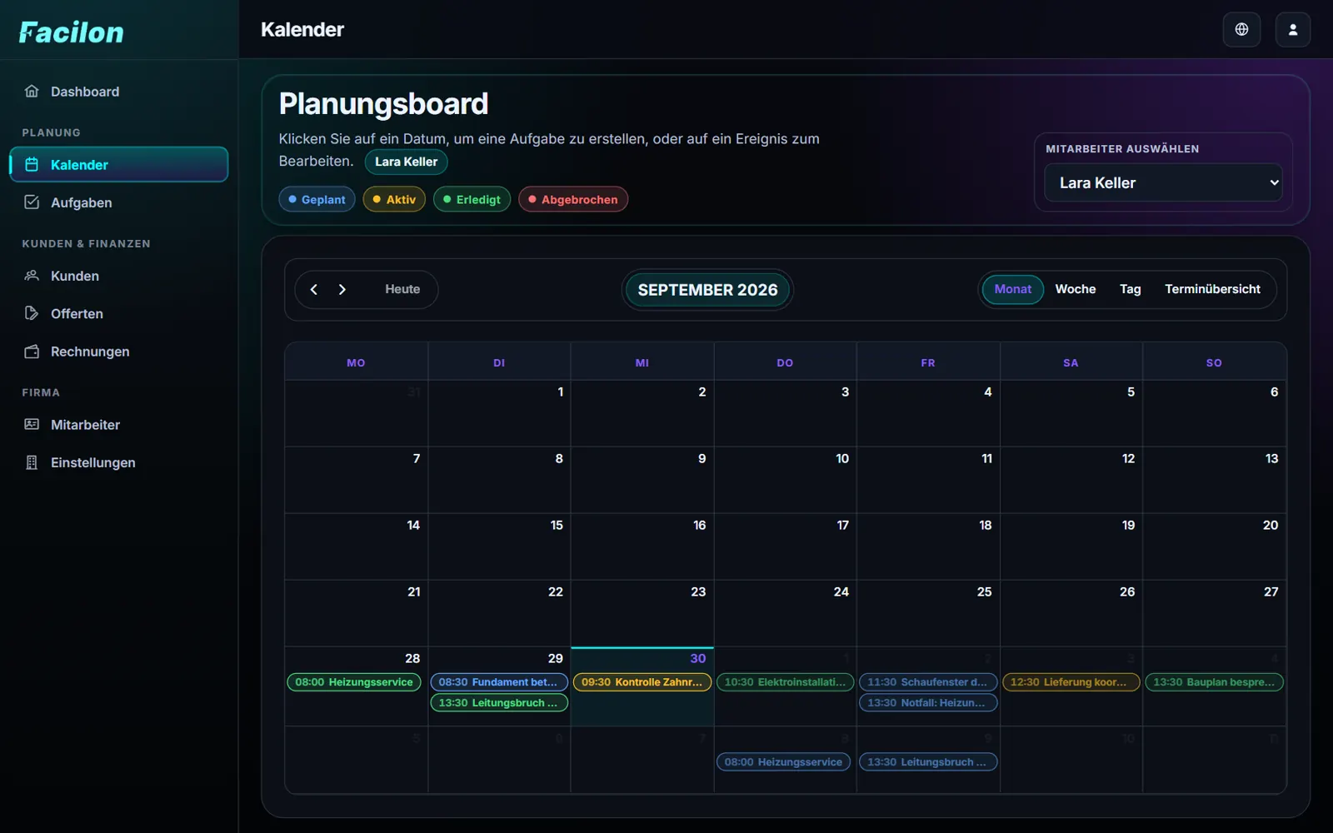Click the Kunden people icon
Viewport: 1333px width, 833px height.
point(32,276)
